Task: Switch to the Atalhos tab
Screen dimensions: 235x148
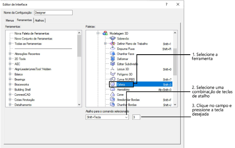Action: click(x=39, y=20)
